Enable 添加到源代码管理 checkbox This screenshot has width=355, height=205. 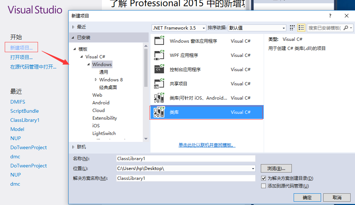tap(264, 186)
